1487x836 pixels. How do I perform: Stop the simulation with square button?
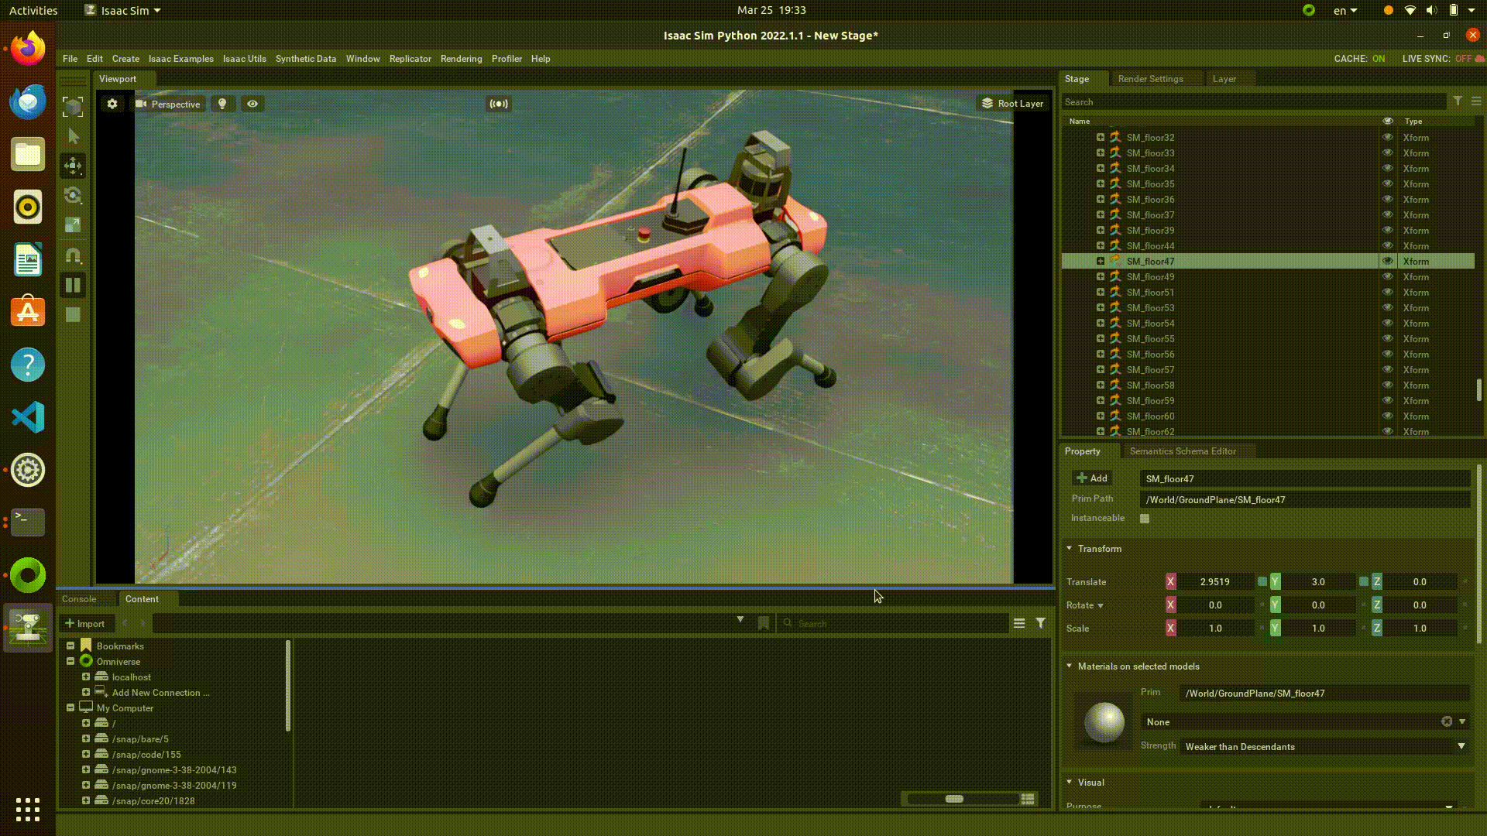[73, 315]
